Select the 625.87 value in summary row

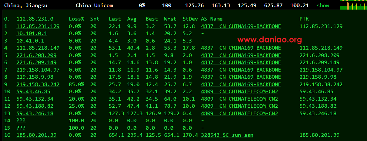[273, 5]
